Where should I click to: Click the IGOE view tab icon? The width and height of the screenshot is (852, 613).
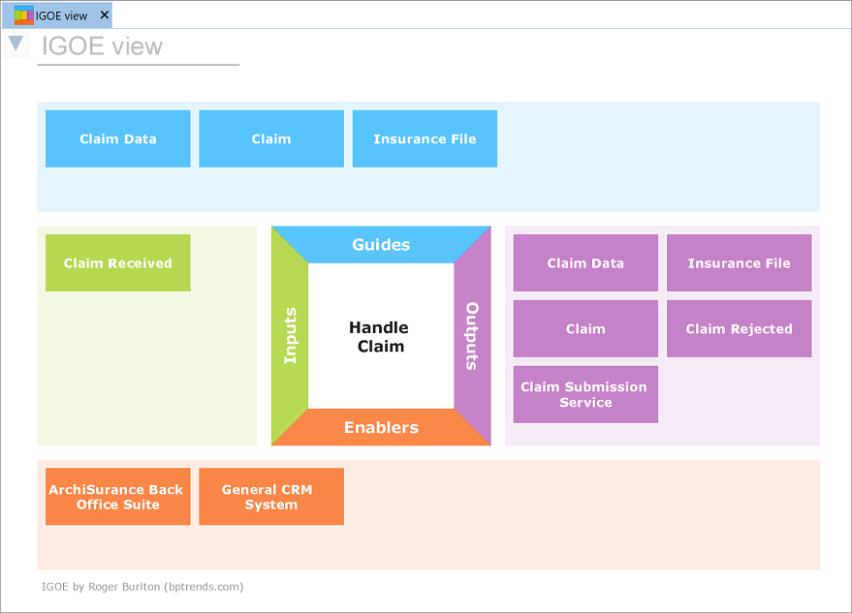coord(23,15)
